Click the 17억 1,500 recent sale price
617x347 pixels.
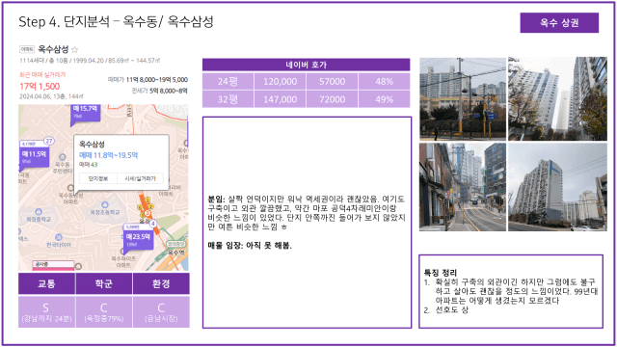click(40, 86)
